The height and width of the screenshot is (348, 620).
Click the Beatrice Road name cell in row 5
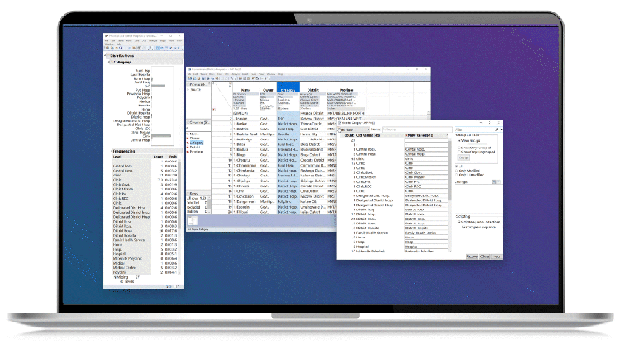247,134
